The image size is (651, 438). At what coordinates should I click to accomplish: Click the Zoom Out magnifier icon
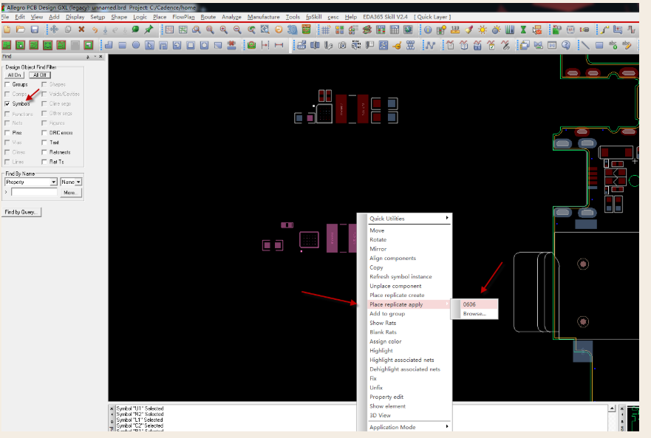pos(237,30)
